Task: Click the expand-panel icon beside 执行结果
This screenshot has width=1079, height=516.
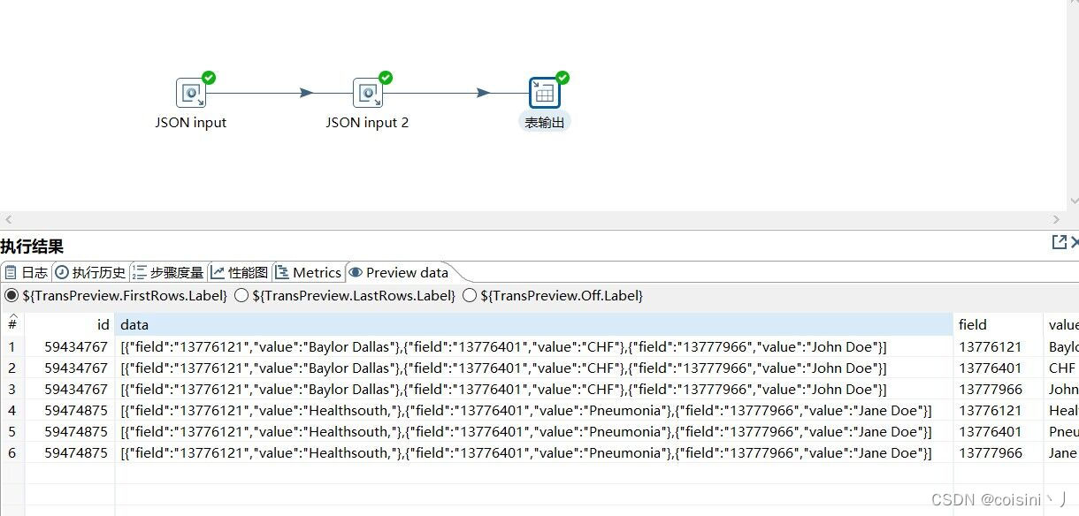Action: [x=1059, y=241]
